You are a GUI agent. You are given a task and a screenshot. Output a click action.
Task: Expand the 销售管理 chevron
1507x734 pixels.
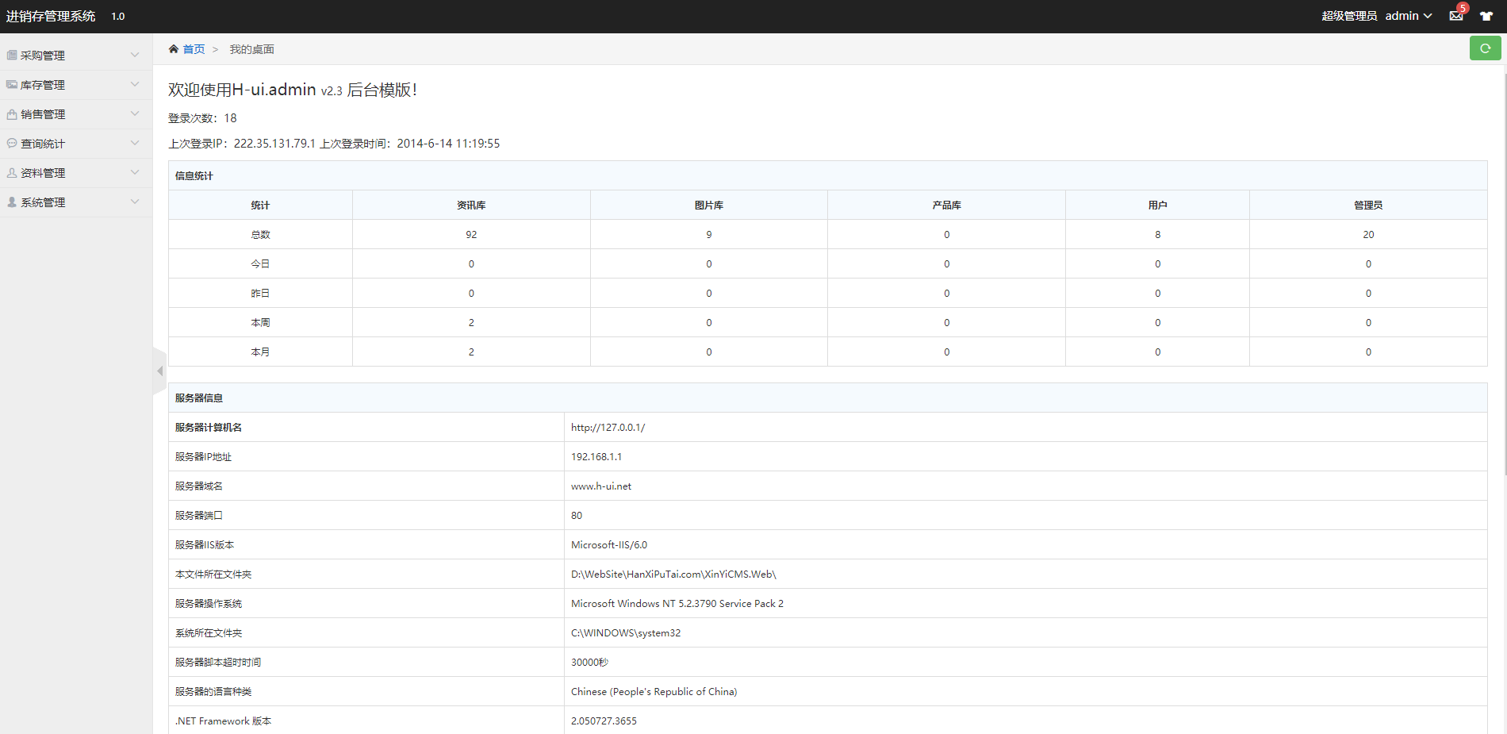(135, 113)
